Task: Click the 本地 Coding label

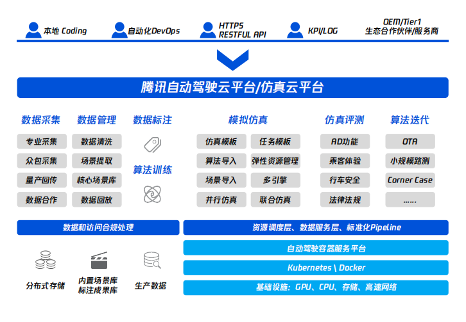Action: click(x=65, y=31)
